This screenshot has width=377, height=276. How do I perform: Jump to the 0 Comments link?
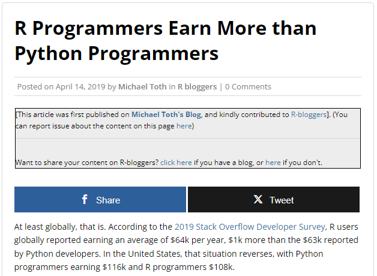(x=248, y=86)
